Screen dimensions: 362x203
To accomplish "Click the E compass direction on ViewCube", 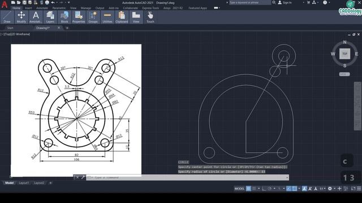I will (x=356, y=54).
